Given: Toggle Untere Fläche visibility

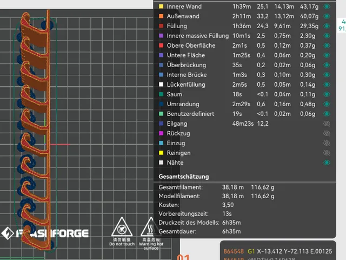Looking at the screenshot, I should point(327,55).
